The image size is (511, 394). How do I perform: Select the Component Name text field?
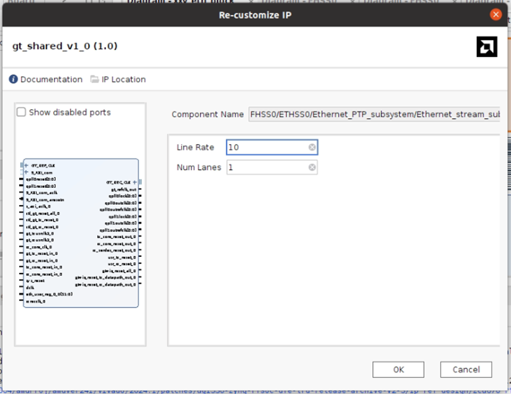tap(373, 114)
